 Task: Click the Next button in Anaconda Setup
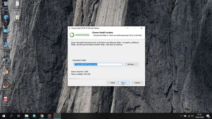coord(124,83)
